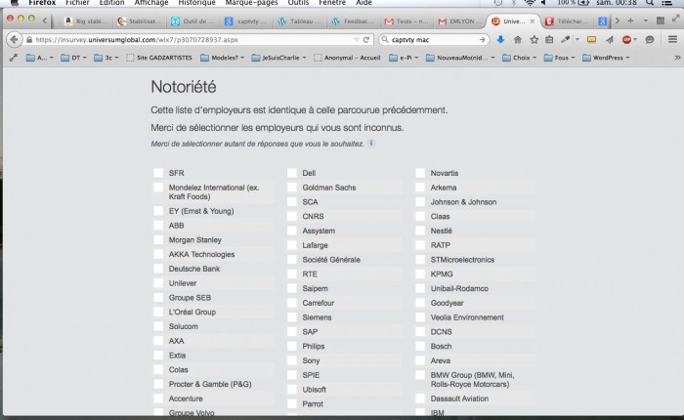Click the yellow toolbar extension icon
Screen dimensions: 684x420
(x=591, y=40)
